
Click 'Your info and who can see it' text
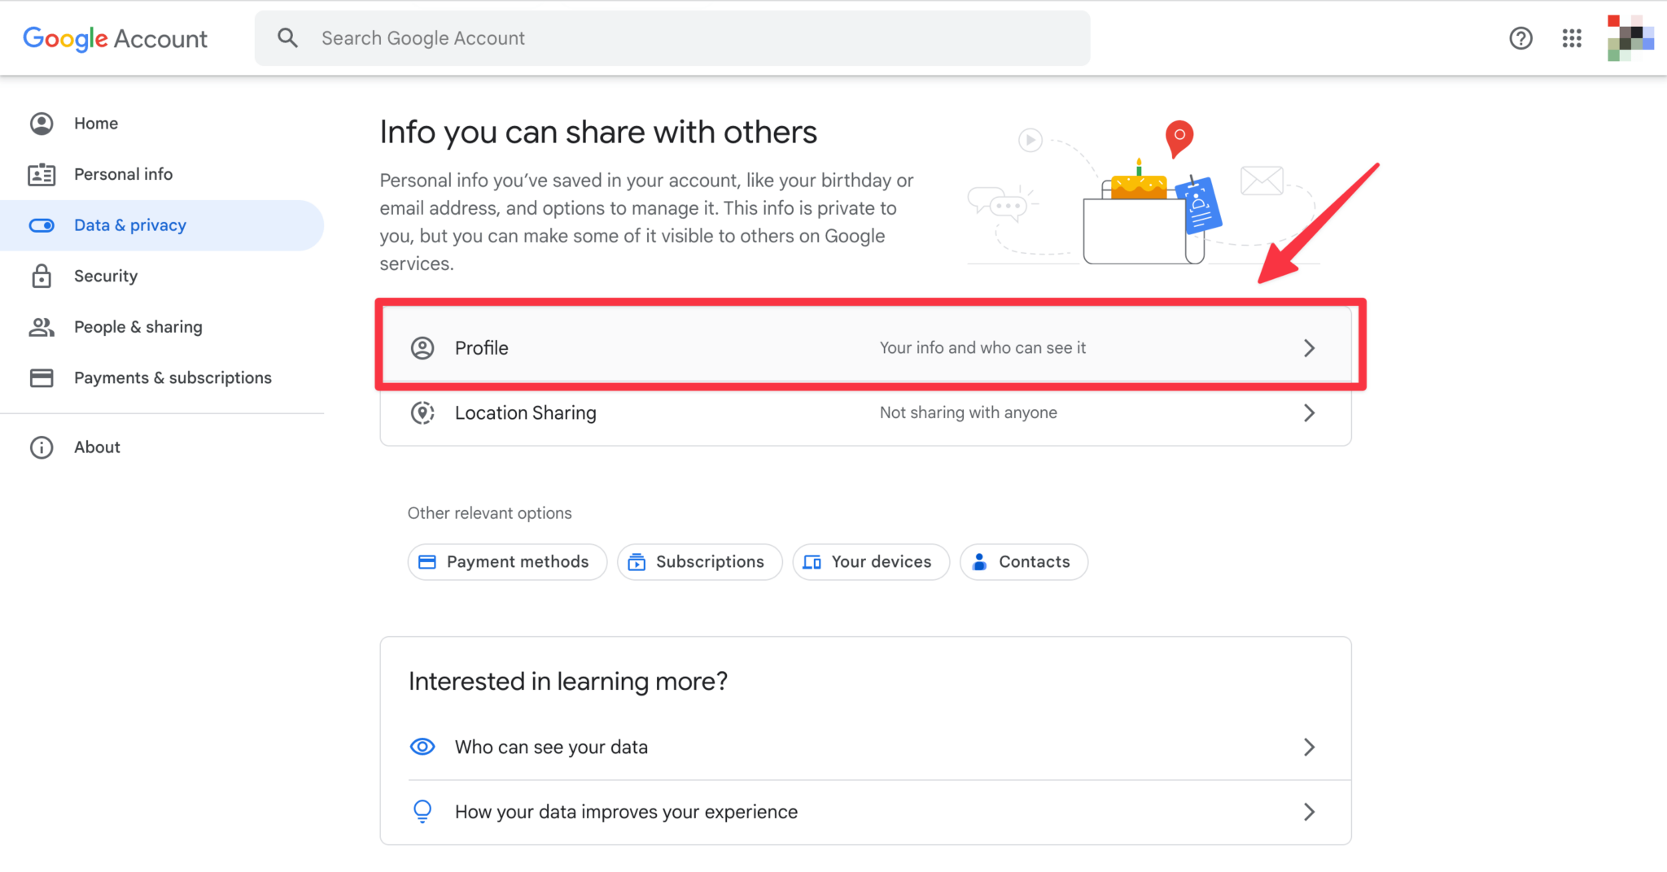coord(982,348)
